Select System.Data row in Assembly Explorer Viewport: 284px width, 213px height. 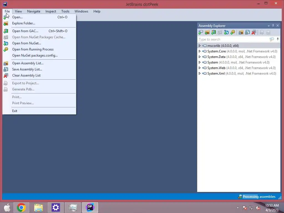(x=239, y=57)
